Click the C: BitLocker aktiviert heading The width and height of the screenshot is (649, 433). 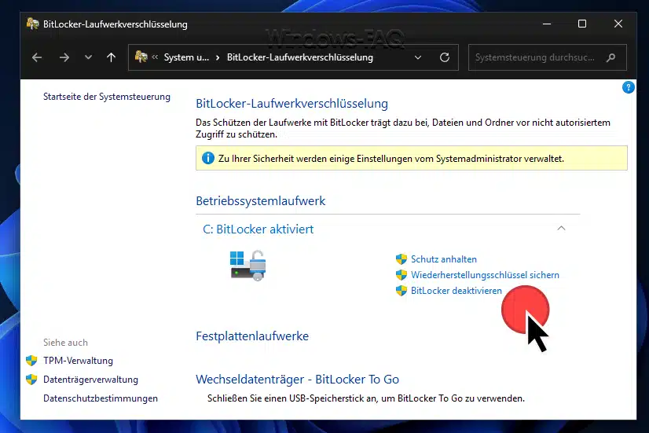(x=258, y=229)
